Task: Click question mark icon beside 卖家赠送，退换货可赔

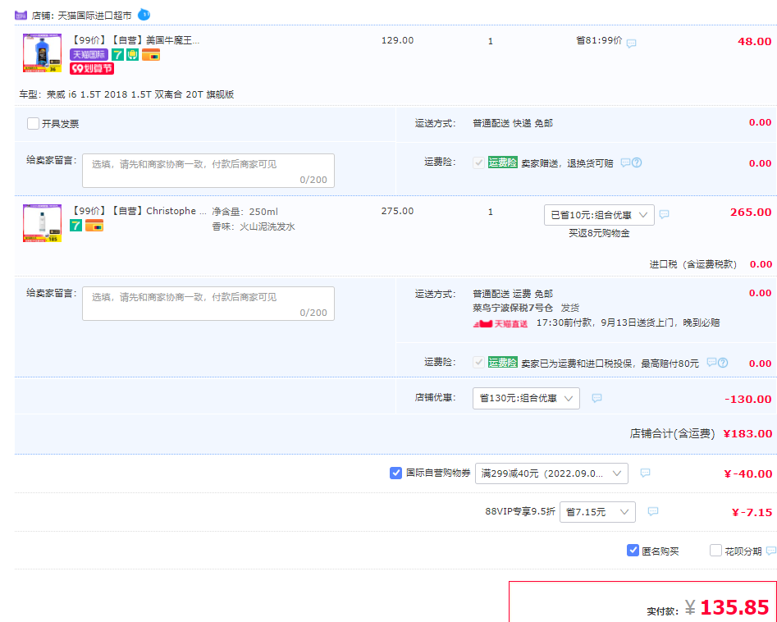Action: (x=637, y=162)
